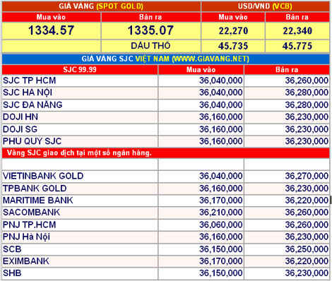
Task: Click crude oil sell price 45.775
Action: coord(297,46)
